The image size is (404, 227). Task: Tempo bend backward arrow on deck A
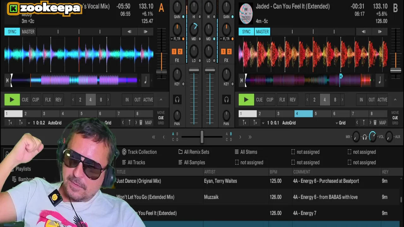click(x=129, y=32)
